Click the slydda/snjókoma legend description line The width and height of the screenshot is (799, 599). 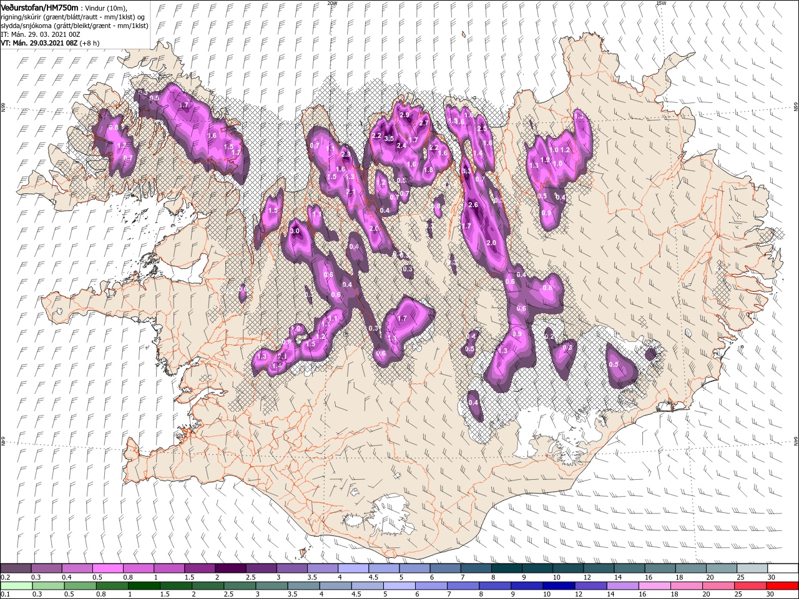click(74, 26)
